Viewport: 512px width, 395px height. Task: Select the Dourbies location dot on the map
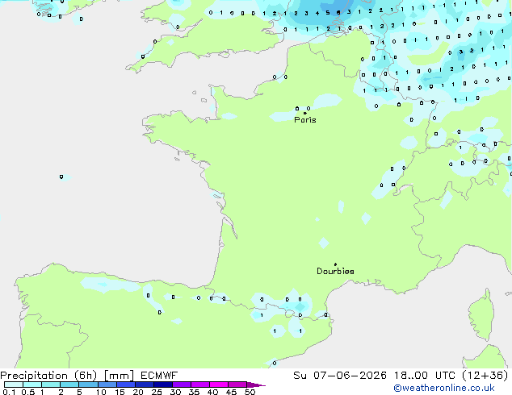coord(335,264)
